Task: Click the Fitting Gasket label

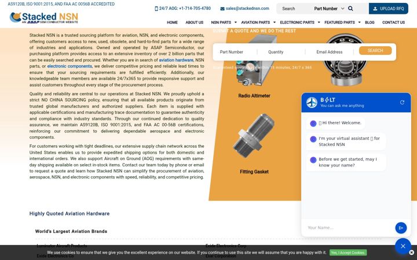Action: [254, 172]
